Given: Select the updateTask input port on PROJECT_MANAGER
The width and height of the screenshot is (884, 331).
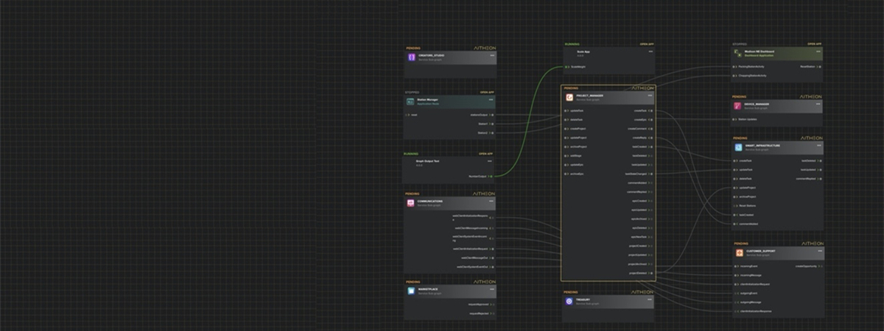Looking at the screenshot, I should (x=566, y=110).
